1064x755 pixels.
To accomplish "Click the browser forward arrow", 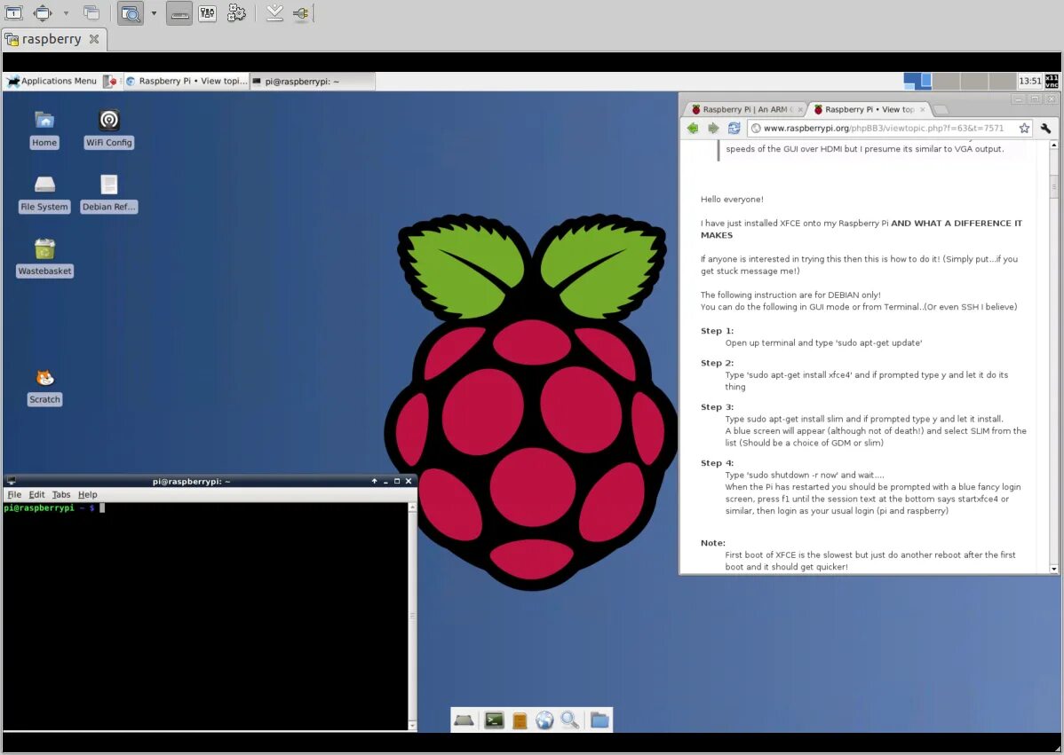I will click(x=713, y=128).
